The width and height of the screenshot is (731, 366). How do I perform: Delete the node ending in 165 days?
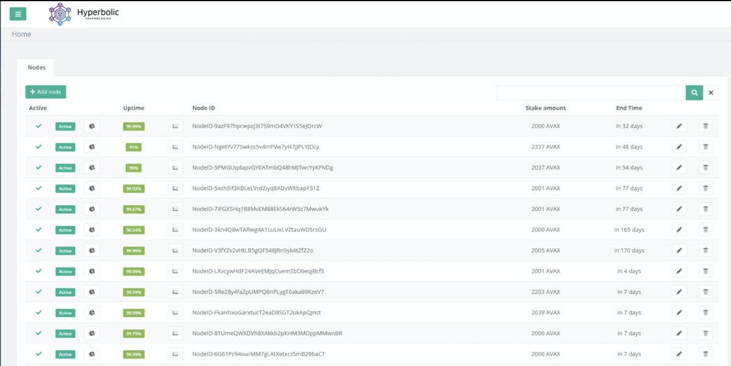tap(705, 230)
